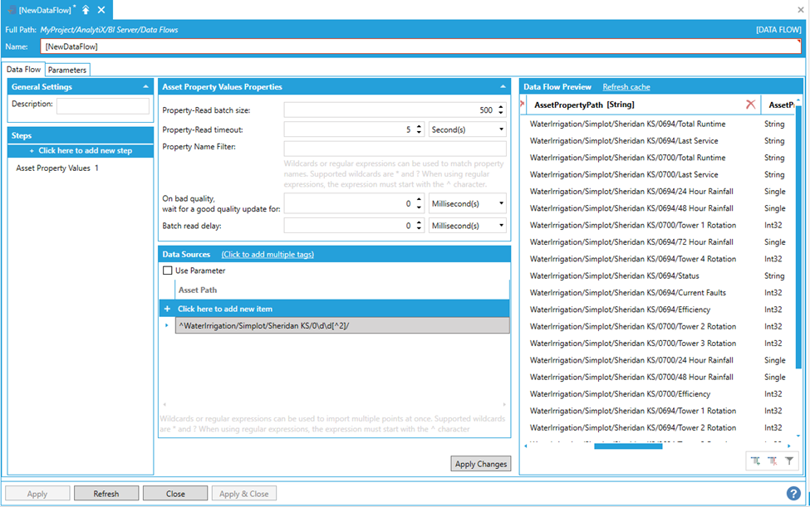This screenshot has height=507, width=810.
Task: Click the remove column icon with red X
Action: (x=772, y=461)
